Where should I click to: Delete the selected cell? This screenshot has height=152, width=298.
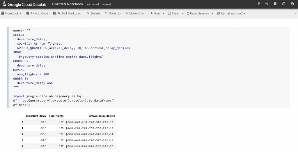click(x=93, y=13)
